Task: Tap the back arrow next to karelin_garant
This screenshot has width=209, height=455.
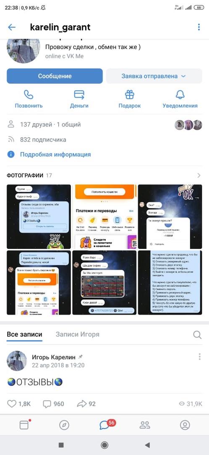Action: click(x=12, y=27)
